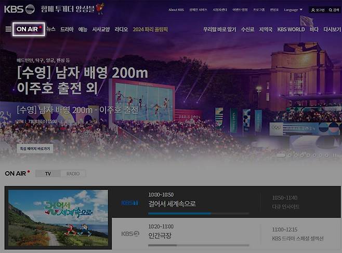
Task: Open 2024 파리 올림픽 menu
Action: (150, 29)
